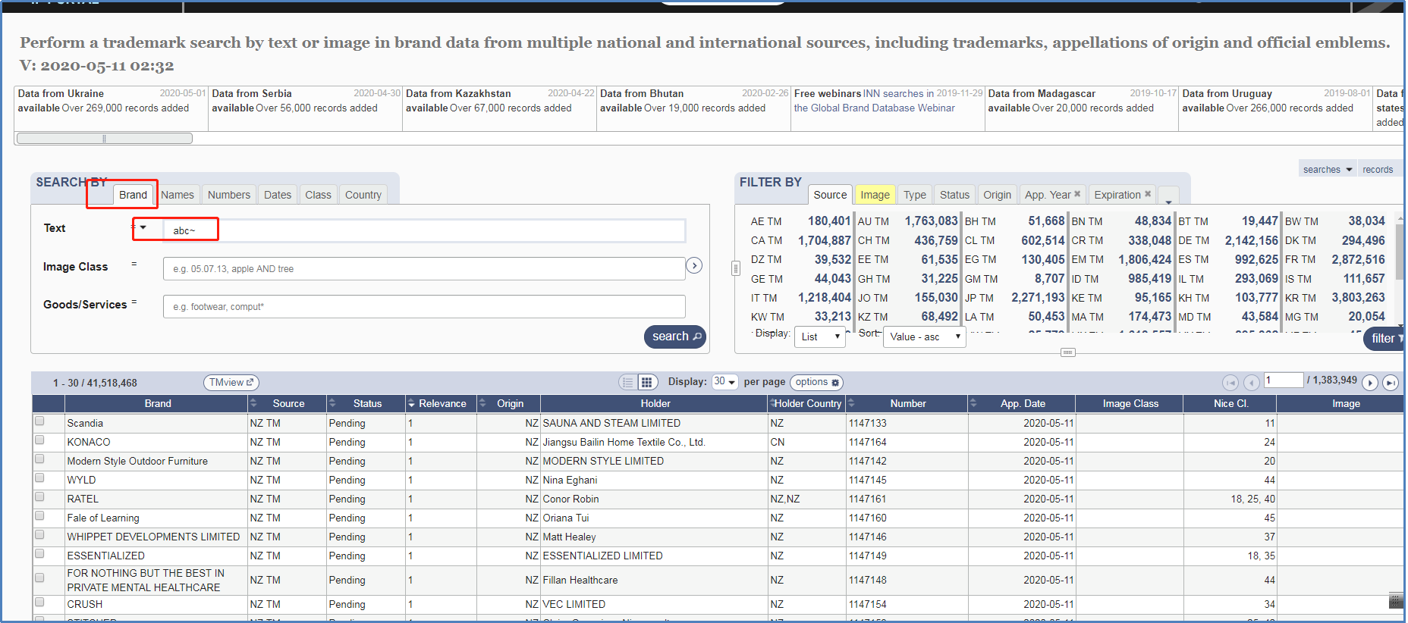Image resolution: width=1408 pixels, height=623 pixels.
Task: Jump to last results page arrow
Action: coord(1390,383)
